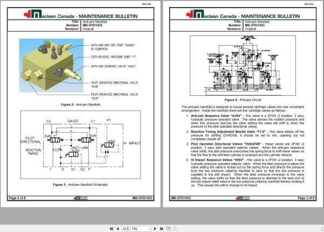Open the page number dropdown arrow

click(x=150, y=229)
